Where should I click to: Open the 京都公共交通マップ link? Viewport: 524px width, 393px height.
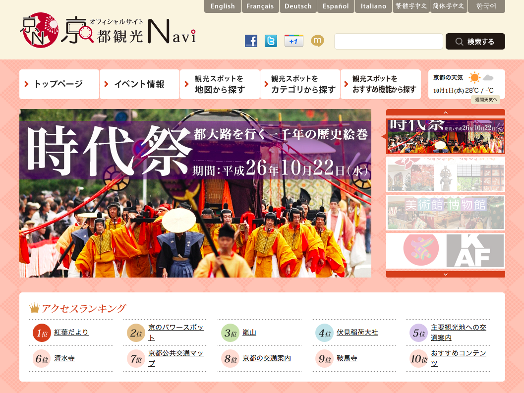(x=176, y=358)
